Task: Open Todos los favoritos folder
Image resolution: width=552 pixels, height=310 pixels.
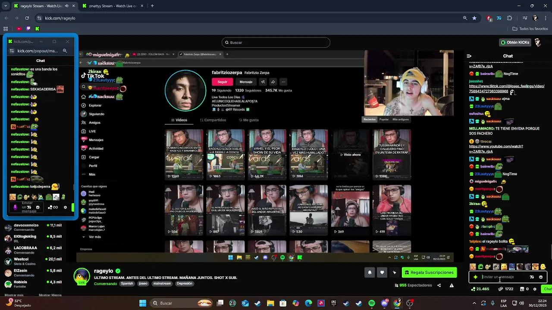Action: tap(530, 28)
